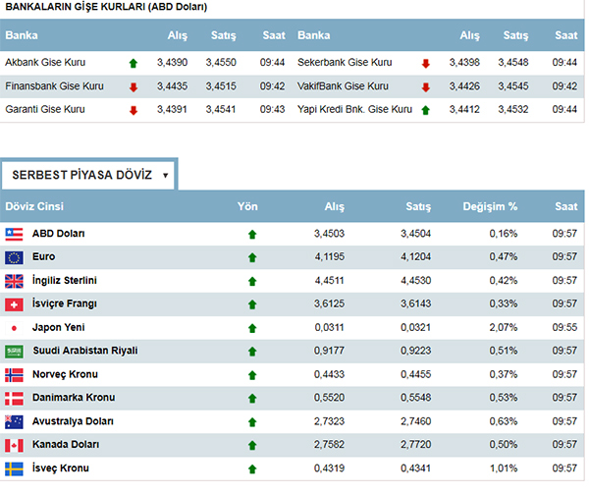Click Akbank's buying rate 3,4390
The image size is (589, 494).
click(172, 62)
